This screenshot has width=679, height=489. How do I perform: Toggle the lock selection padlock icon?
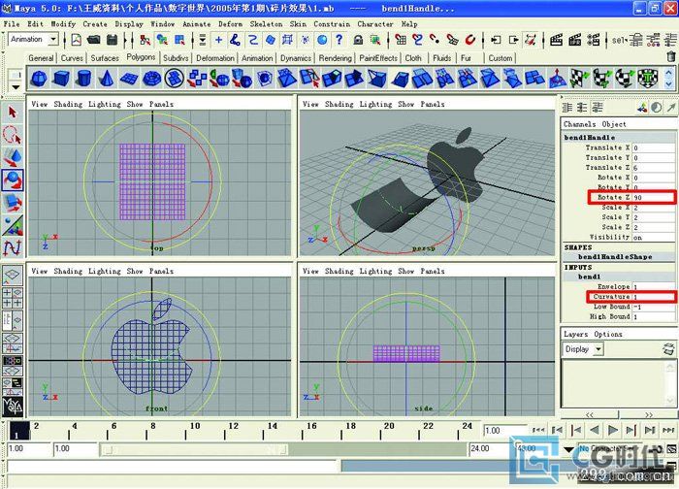point(358,40)
